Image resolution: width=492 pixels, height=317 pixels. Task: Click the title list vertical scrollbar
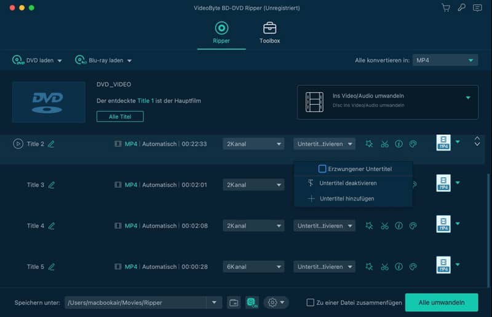[x=488, y=230]
